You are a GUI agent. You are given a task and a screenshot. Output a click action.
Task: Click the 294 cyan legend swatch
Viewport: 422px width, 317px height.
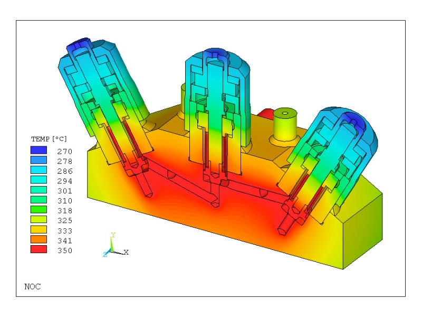coord(39,180)
